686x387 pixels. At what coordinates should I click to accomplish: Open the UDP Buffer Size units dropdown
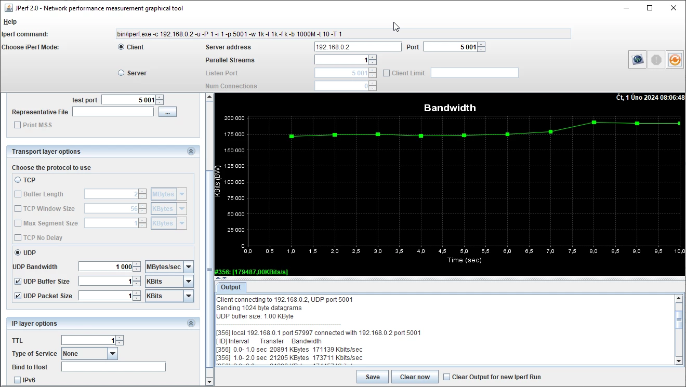(x=189, y=282)
